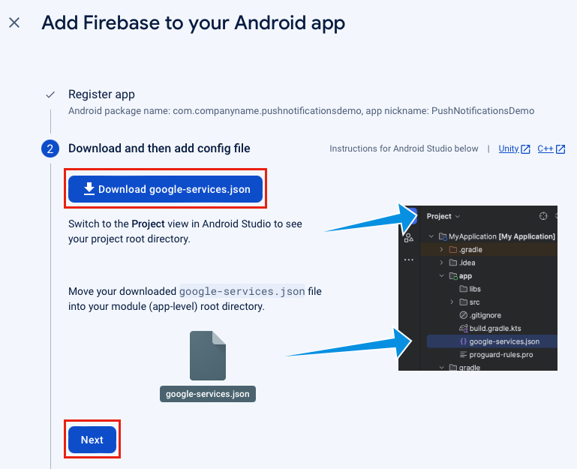Expand the src folder chevron
The width and height of the screenshot is (577, 469).
point(452,302)
